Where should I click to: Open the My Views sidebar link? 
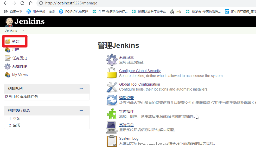tap(20, 75)
